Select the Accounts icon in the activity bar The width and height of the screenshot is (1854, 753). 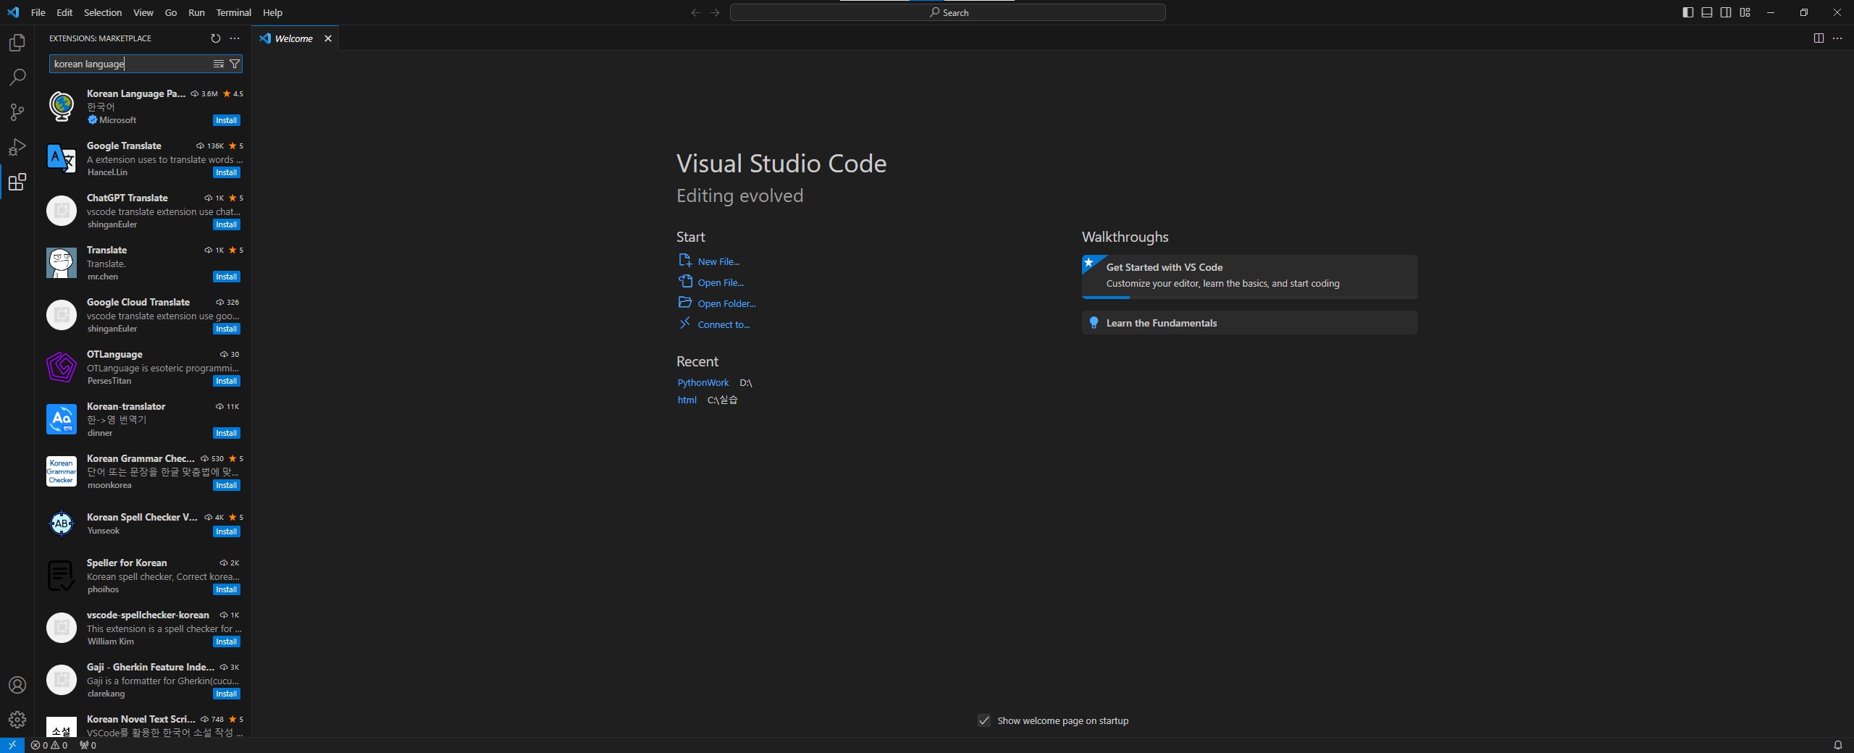tap(17, 684)
